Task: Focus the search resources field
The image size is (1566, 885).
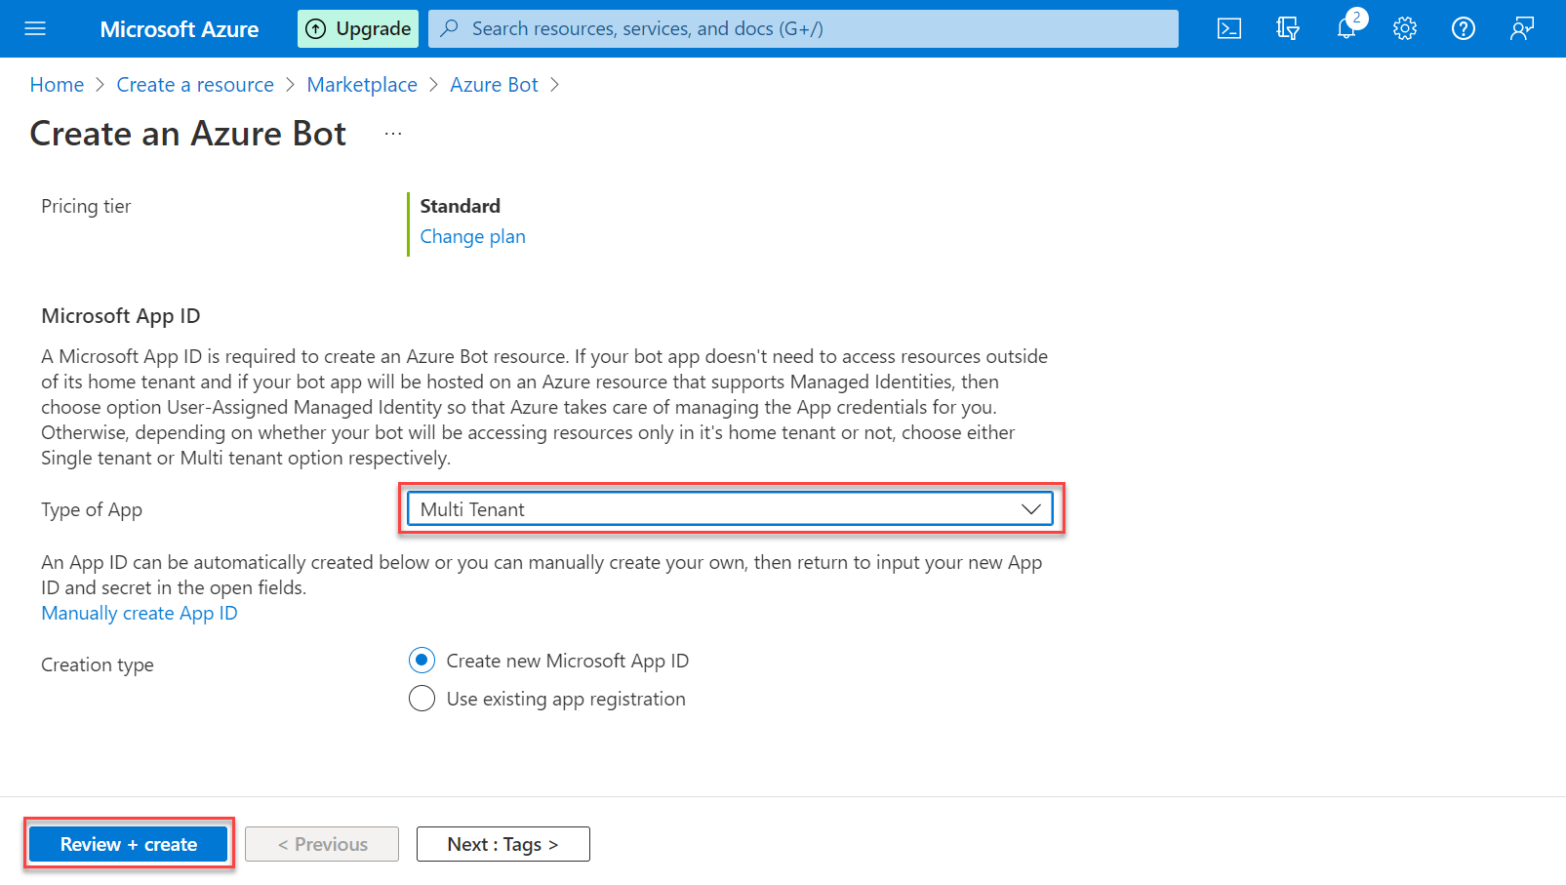Action: 803,28
